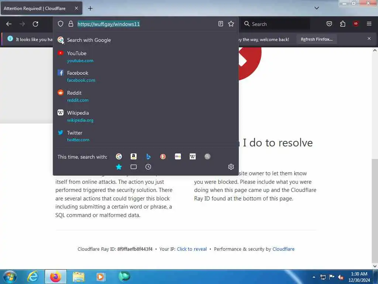Choose Search with Google suggestion

click(145, 40)
